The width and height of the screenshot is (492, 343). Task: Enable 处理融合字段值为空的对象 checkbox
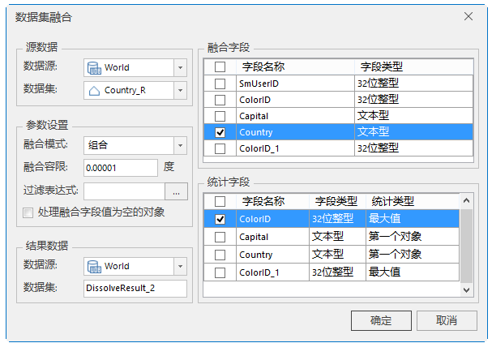28,212
